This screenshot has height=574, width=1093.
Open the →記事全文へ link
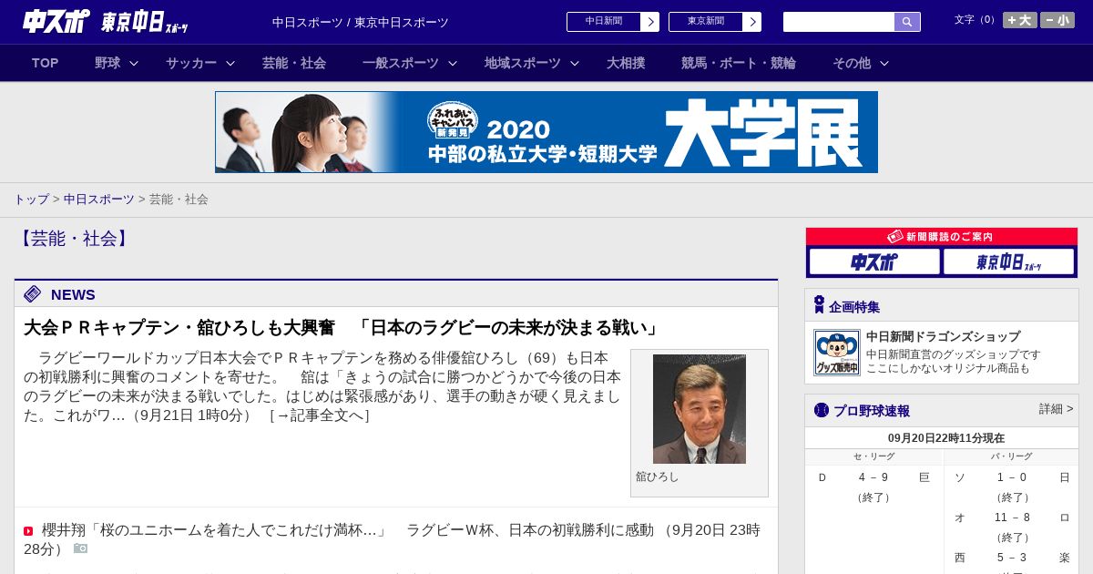point(319,415)
